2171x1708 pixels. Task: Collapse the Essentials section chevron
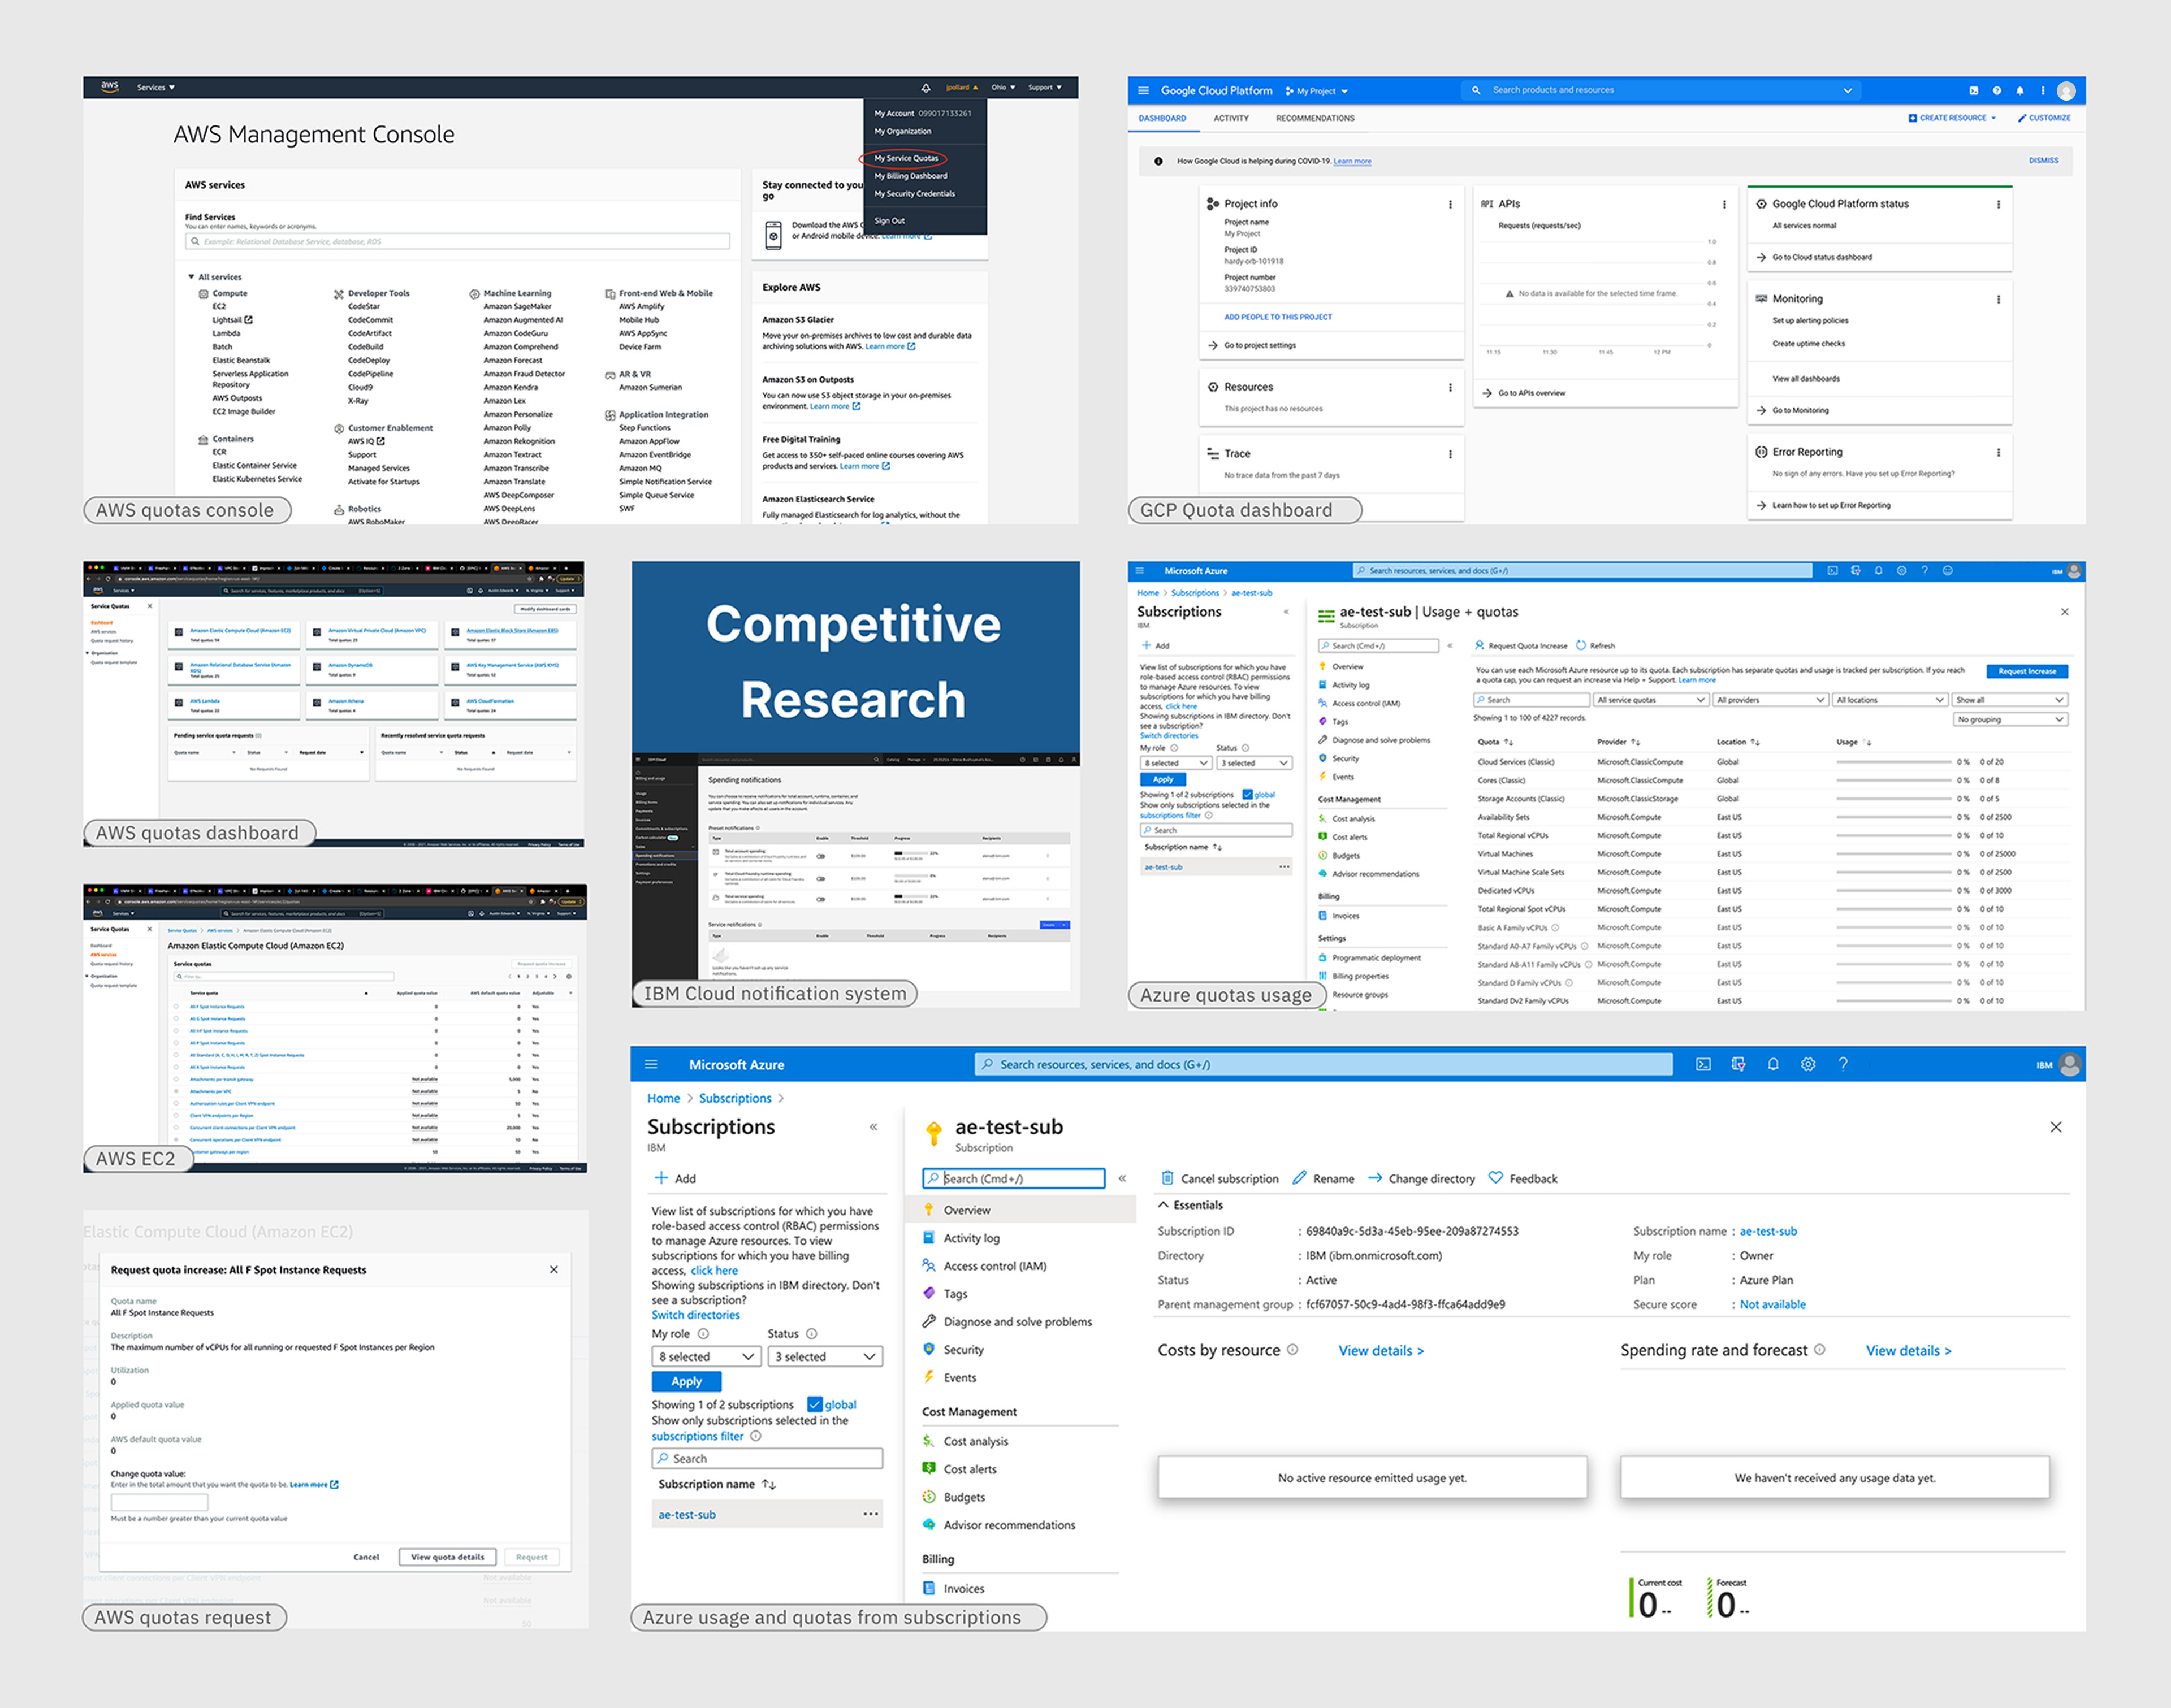pyautogui.click(x=1164, y=1205)
